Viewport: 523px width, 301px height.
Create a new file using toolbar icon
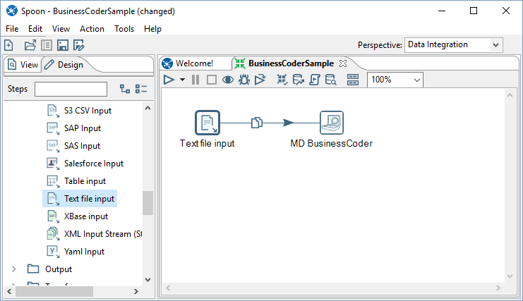(9, 45)
